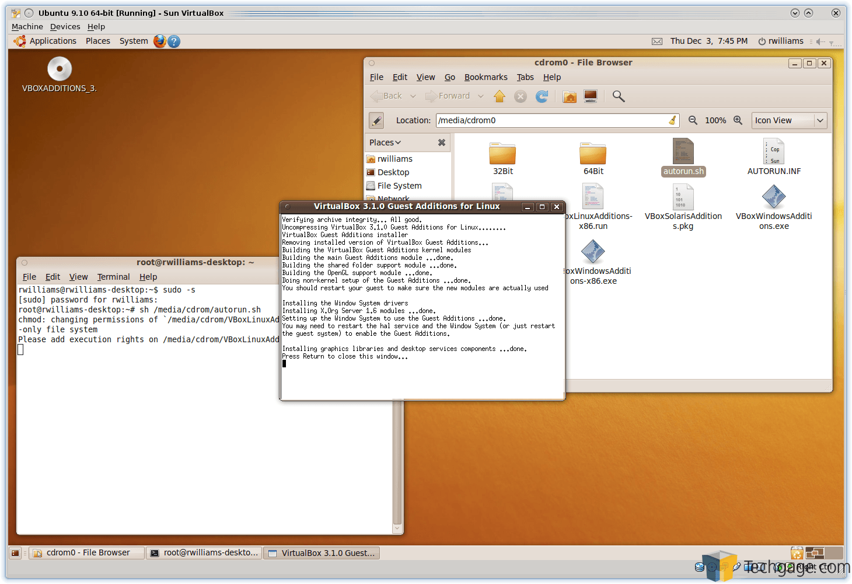Open the Back history dropdown arrow

click(x=413, y=96)
